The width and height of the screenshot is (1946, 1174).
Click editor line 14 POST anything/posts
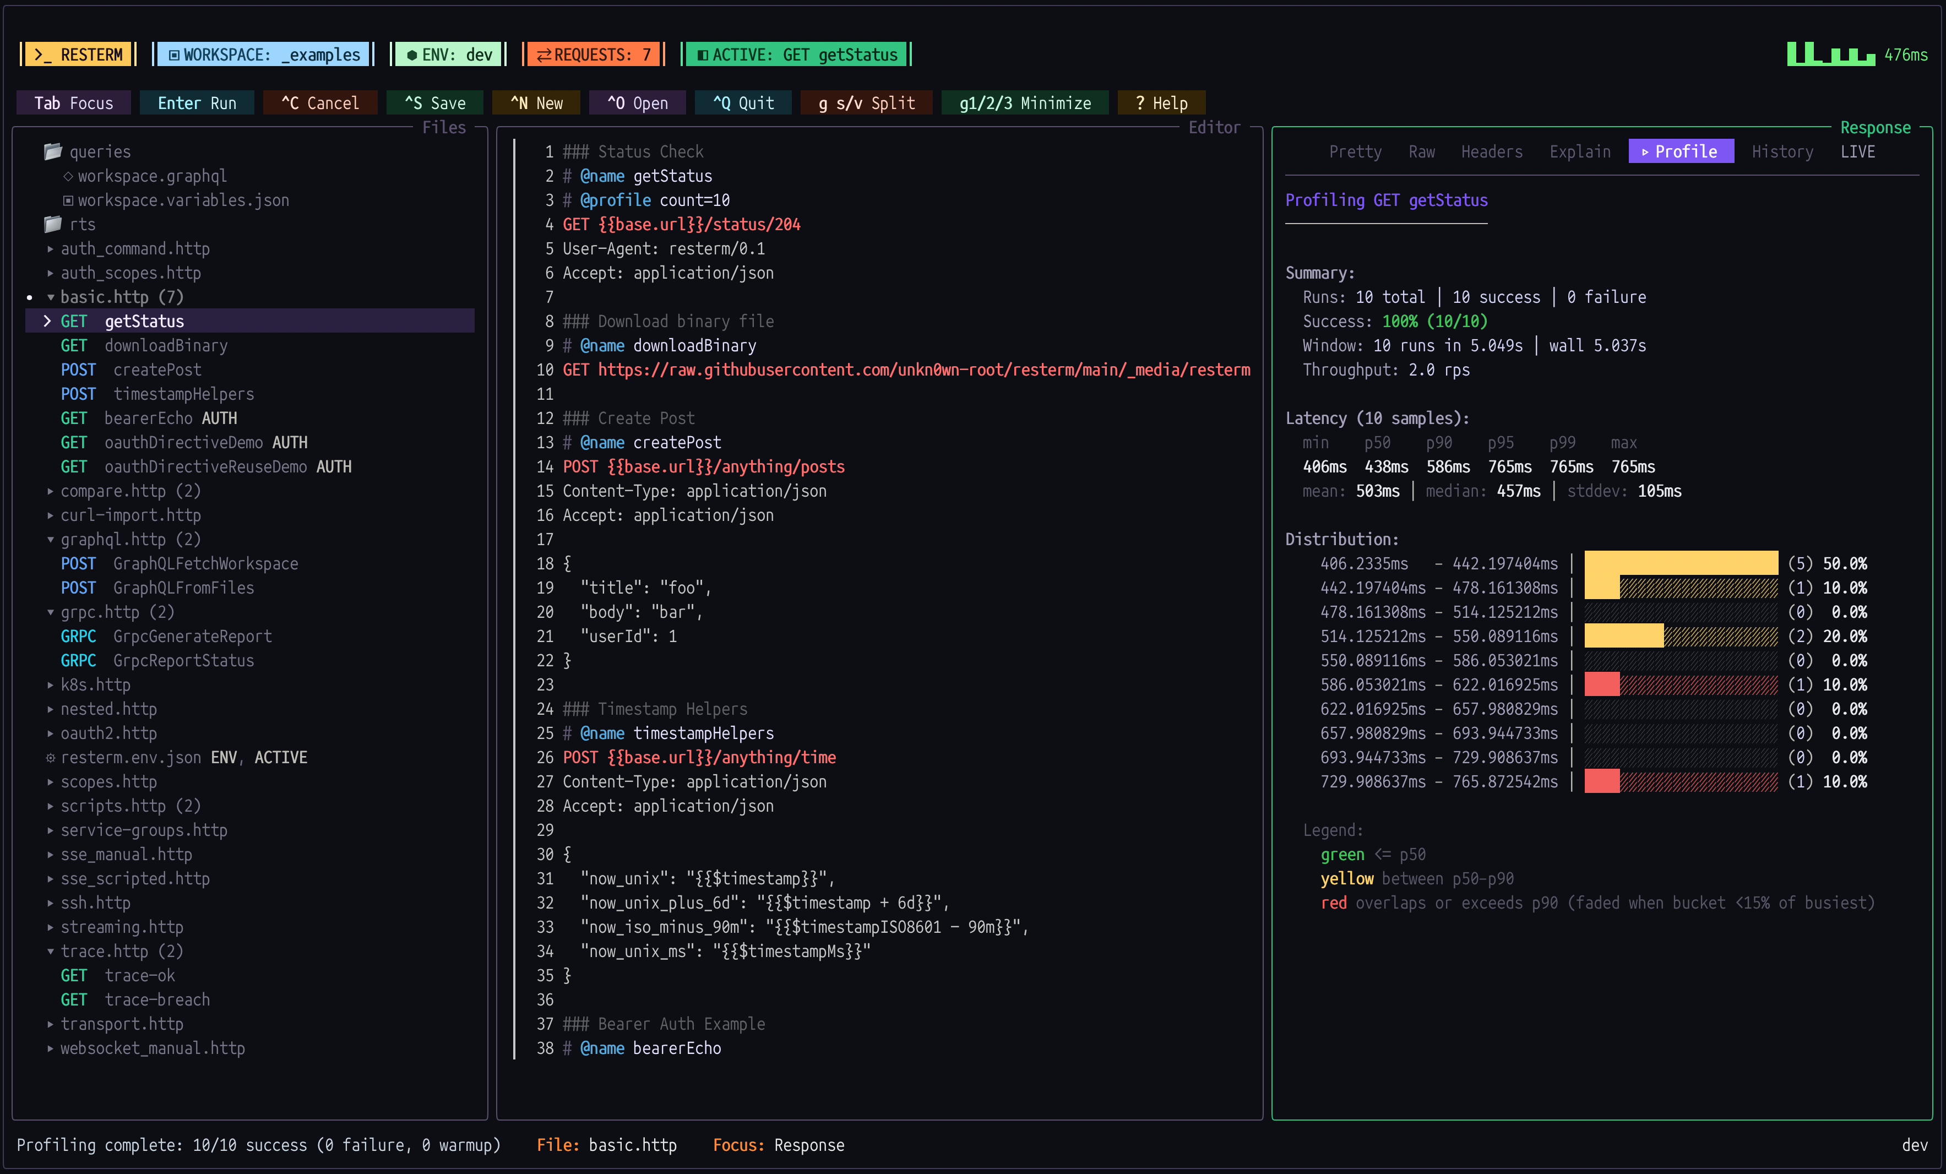pos(704,467)
